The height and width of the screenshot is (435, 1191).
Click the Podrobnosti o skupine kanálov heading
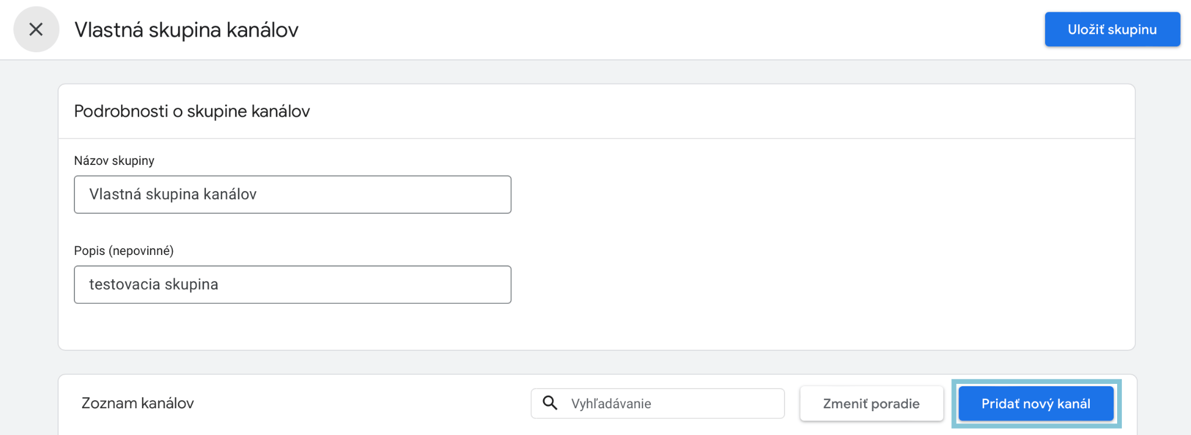[192, 111]
